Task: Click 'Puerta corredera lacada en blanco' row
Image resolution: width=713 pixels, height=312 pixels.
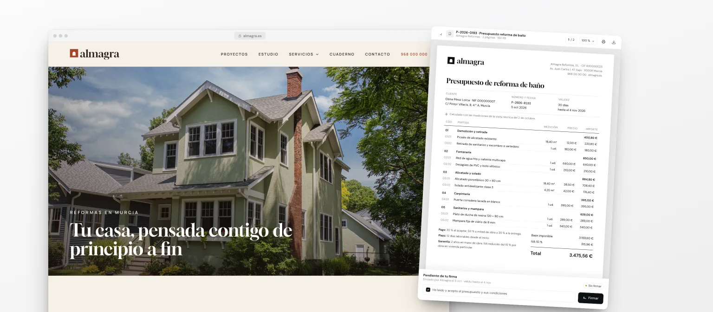Action: pyautogui.click(x=518, y=202)
